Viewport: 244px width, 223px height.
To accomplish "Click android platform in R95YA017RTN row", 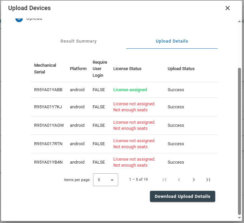I will pos(77,144).
